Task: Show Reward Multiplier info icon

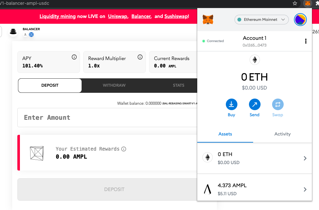Action: (x=140, y=57)
